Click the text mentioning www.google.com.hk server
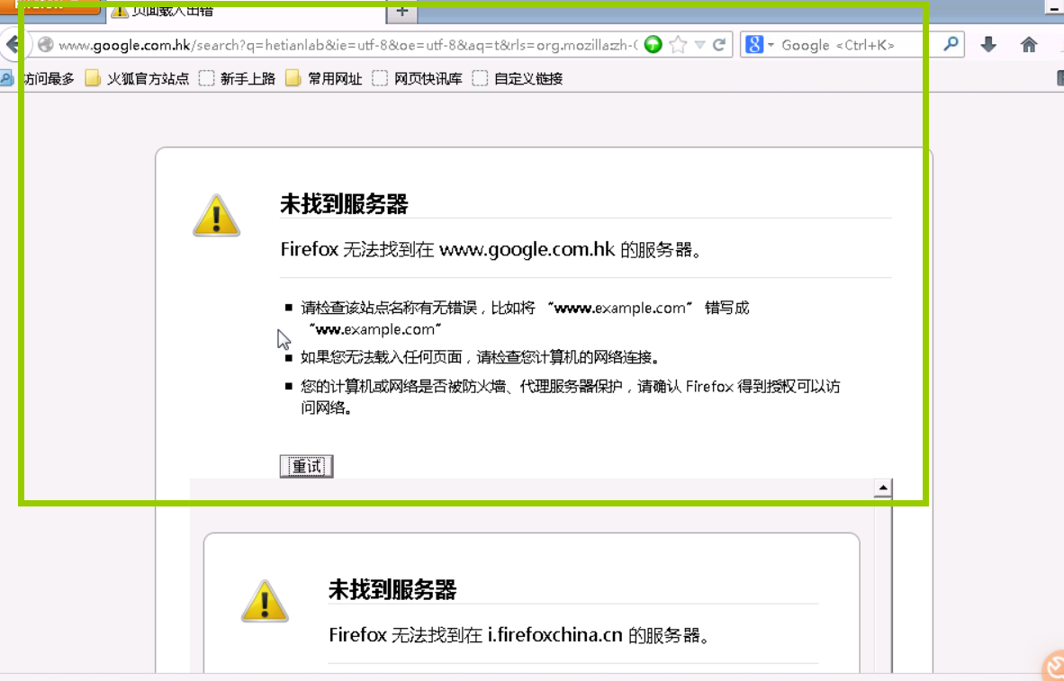 [491, 249]
